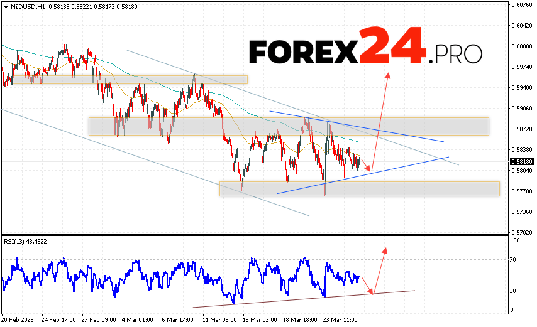Click the red upward arrowhead in RSI panel
Screen dimensions: 537x327
tap(384, 250)
